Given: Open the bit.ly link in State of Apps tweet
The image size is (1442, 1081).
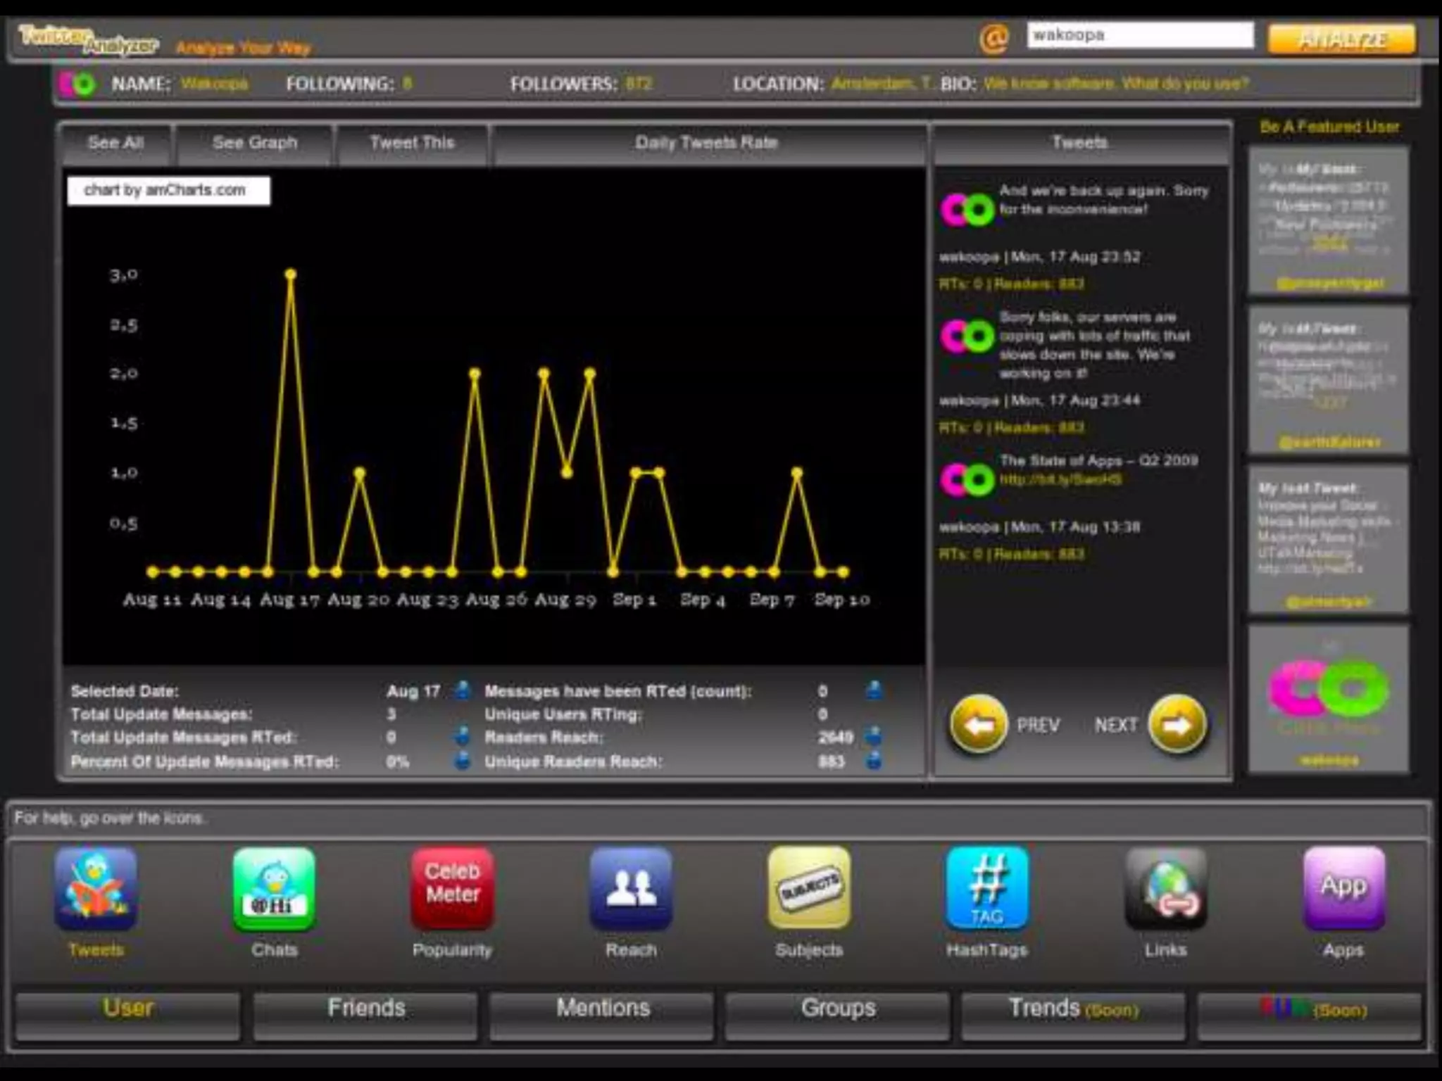Looking at the screenshot, I should pos(1060,480).
